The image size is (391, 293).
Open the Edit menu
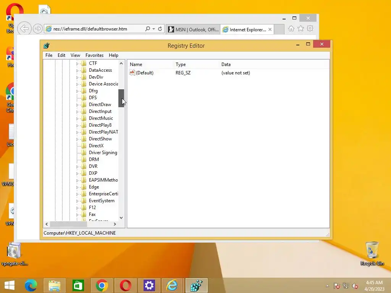[x=61, y=55]
